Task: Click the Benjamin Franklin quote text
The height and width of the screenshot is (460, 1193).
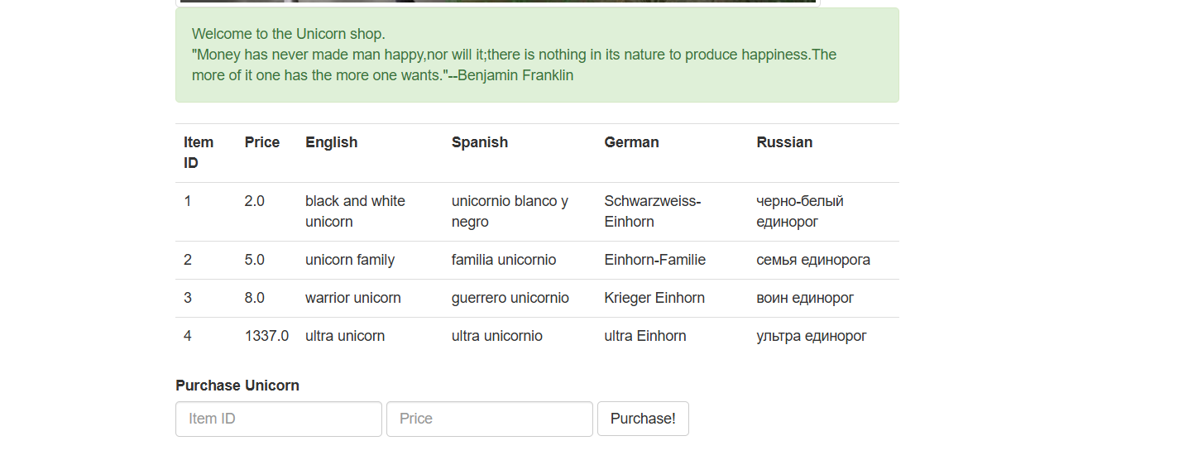Action: click(x=514, y=65)
